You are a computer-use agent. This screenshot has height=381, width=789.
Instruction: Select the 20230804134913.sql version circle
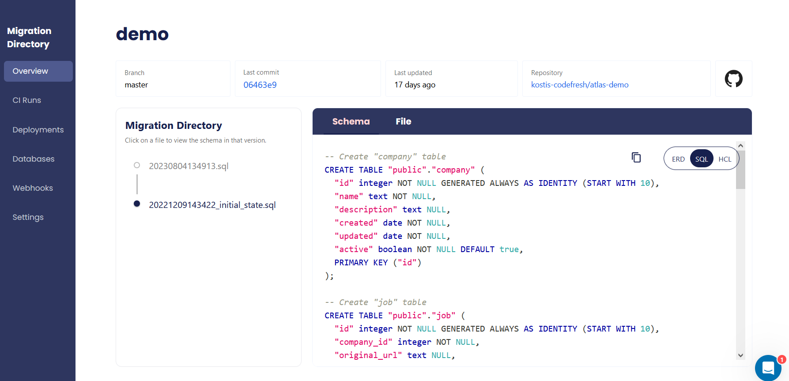[137, 165]
